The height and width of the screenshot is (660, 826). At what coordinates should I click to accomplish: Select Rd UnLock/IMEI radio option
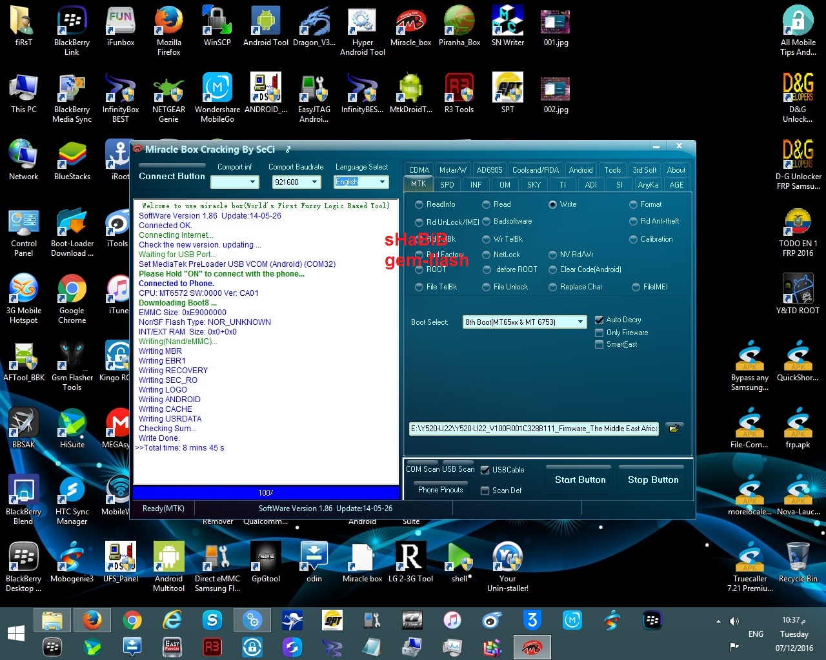click(x=447, y=222)
